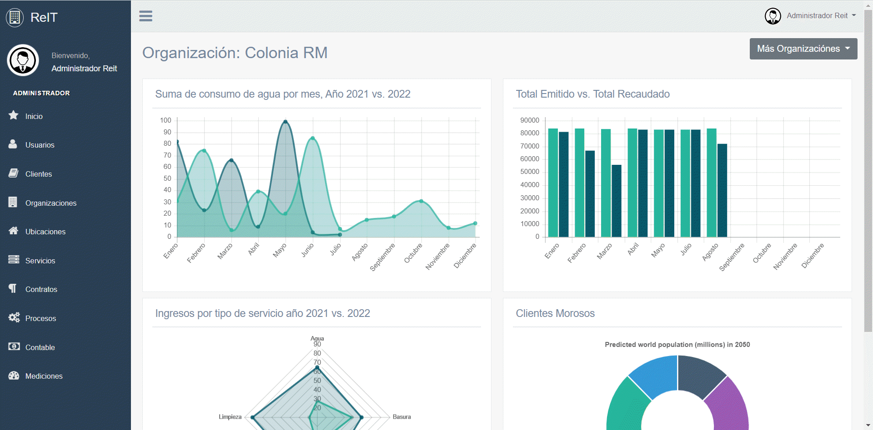
Task: Click the server icon beside Servicios
Action: click(x=14, y=260)
